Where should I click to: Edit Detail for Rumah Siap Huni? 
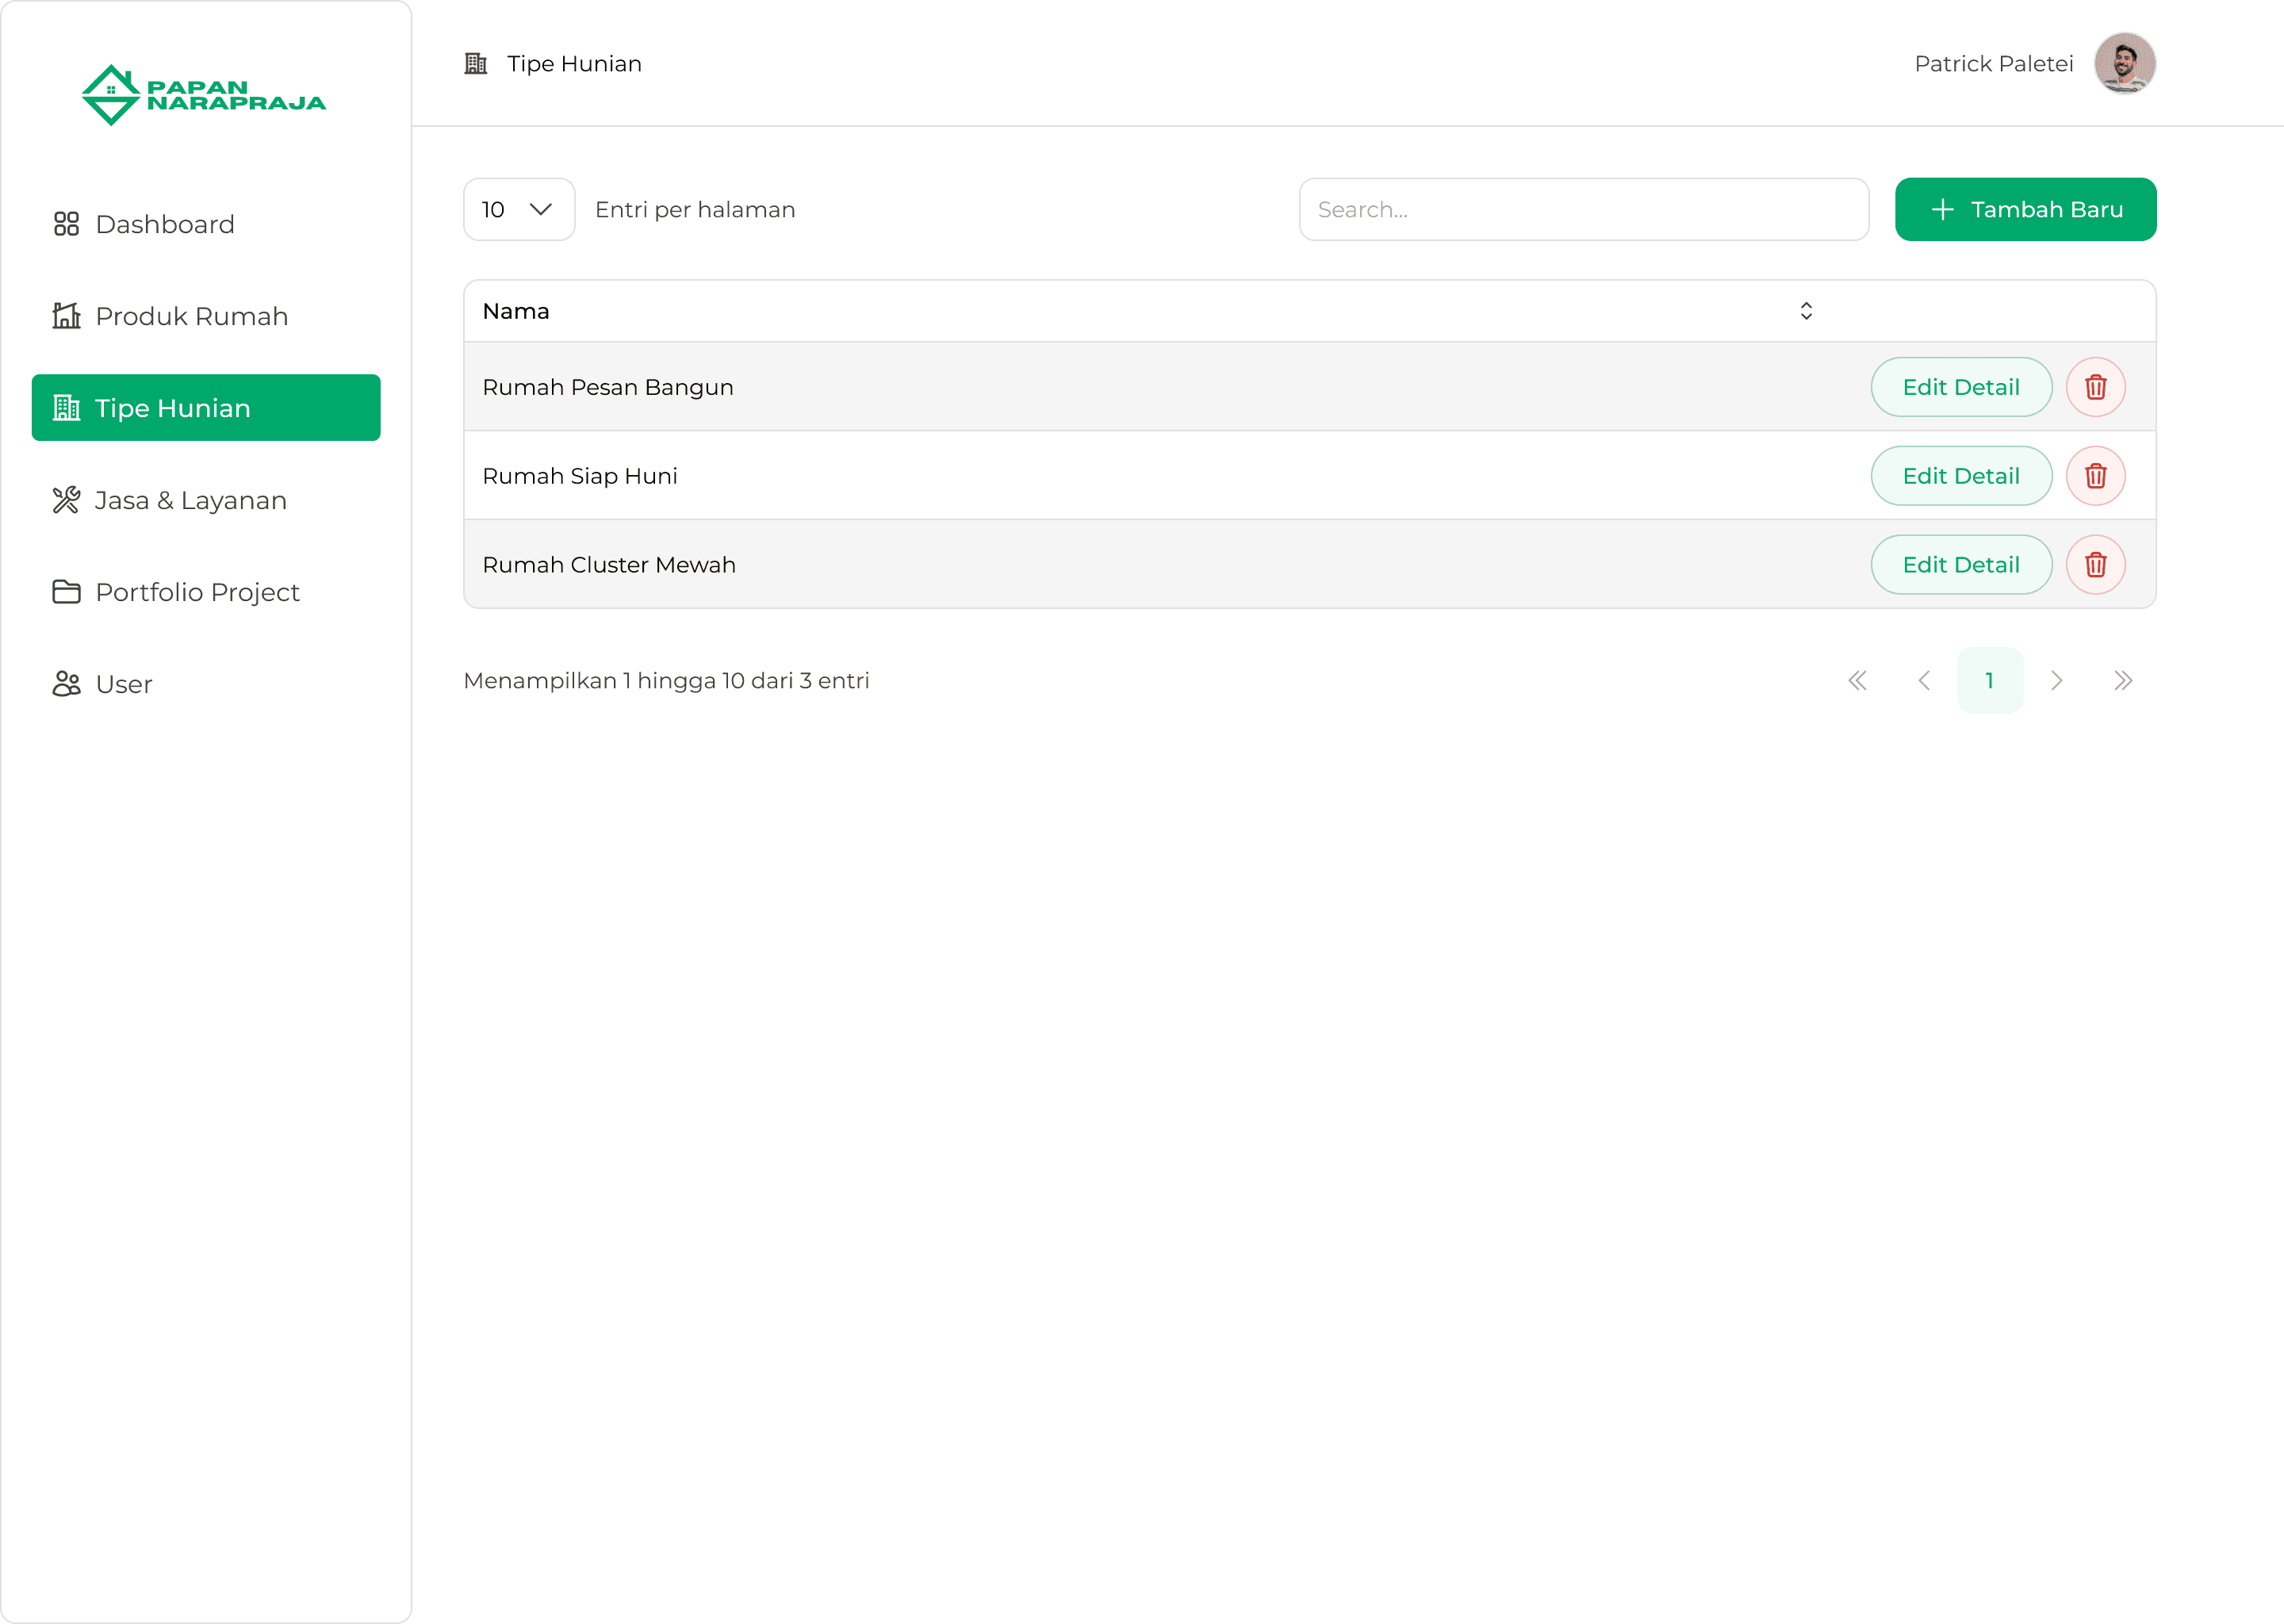tap(1960, 476)
